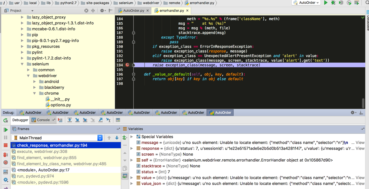Switch to the Console debugger tab

(x=43, y=120)
